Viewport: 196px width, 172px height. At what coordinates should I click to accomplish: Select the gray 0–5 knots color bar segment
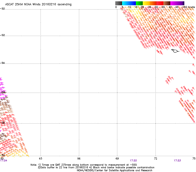119,3
